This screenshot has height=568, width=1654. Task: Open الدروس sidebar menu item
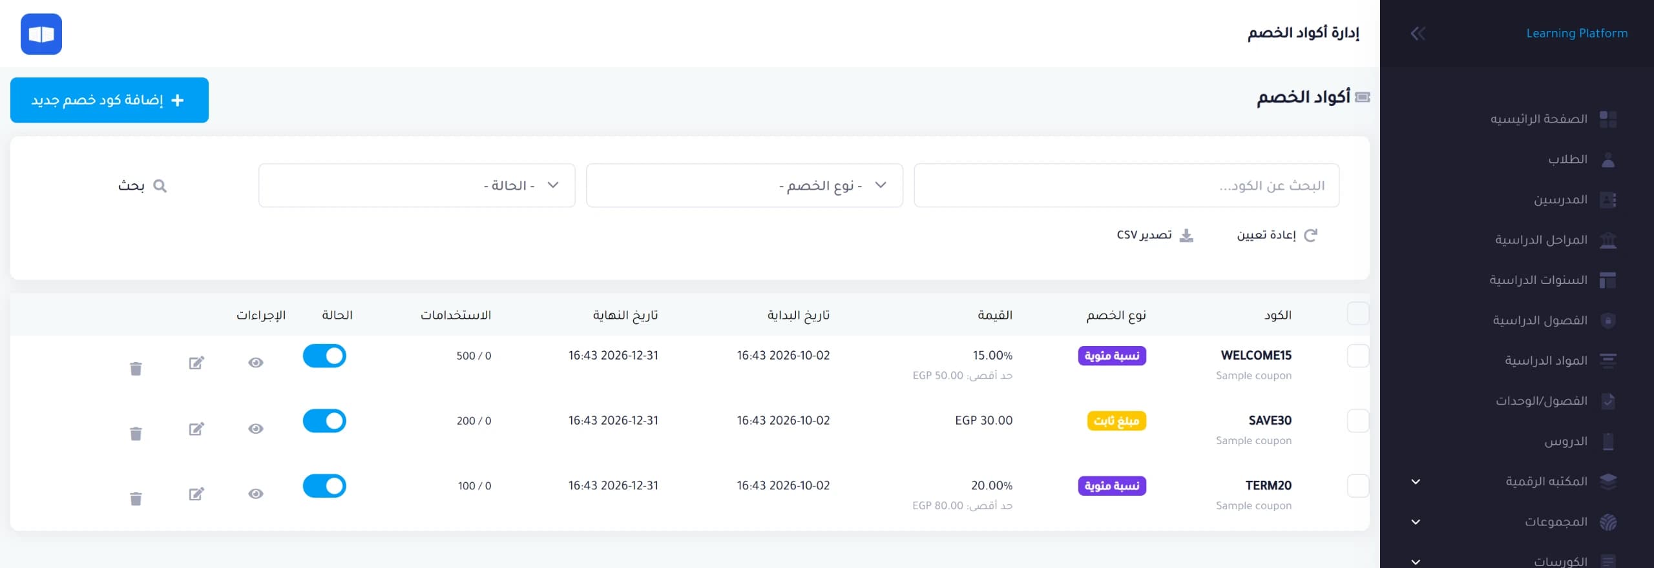[1517, 441]
